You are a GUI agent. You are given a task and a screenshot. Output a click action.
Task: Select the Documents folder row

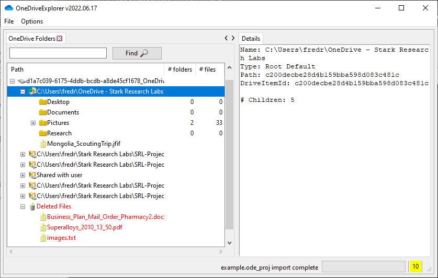point(116,112)
